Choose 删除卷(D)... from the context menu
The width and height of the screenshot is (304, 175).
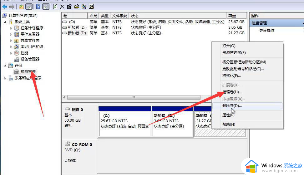coord(247,106)
